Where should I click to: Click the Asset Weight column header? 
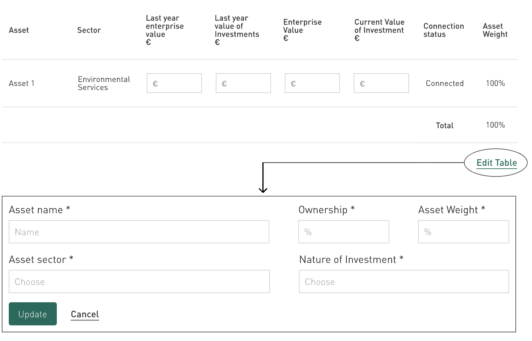(495, 30)
